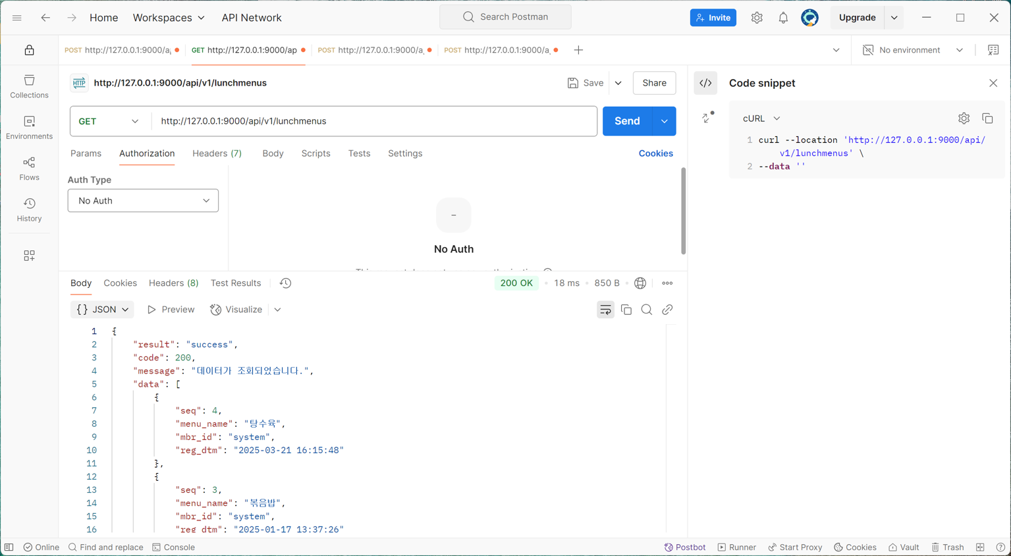Click the request pane vertical scrollbar
Screen dimensions: 1011x556
pos(684,211)
